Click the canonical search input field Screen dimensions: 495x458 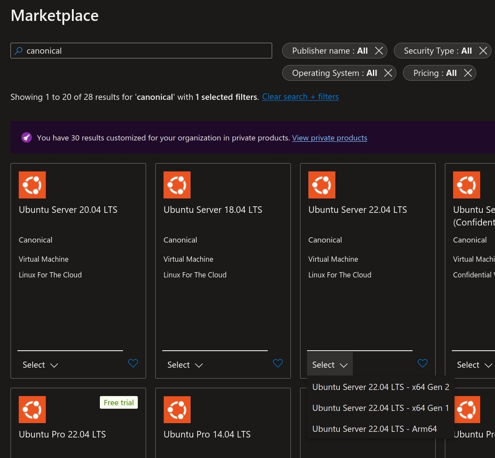141,51
